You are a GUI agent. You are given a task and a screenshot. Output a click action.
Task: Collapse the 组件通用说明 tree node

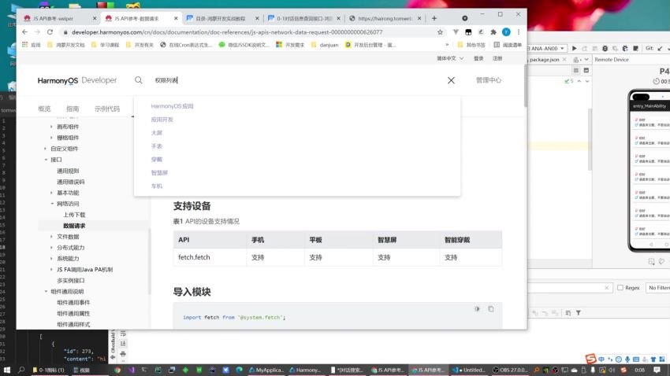(46, 292)
